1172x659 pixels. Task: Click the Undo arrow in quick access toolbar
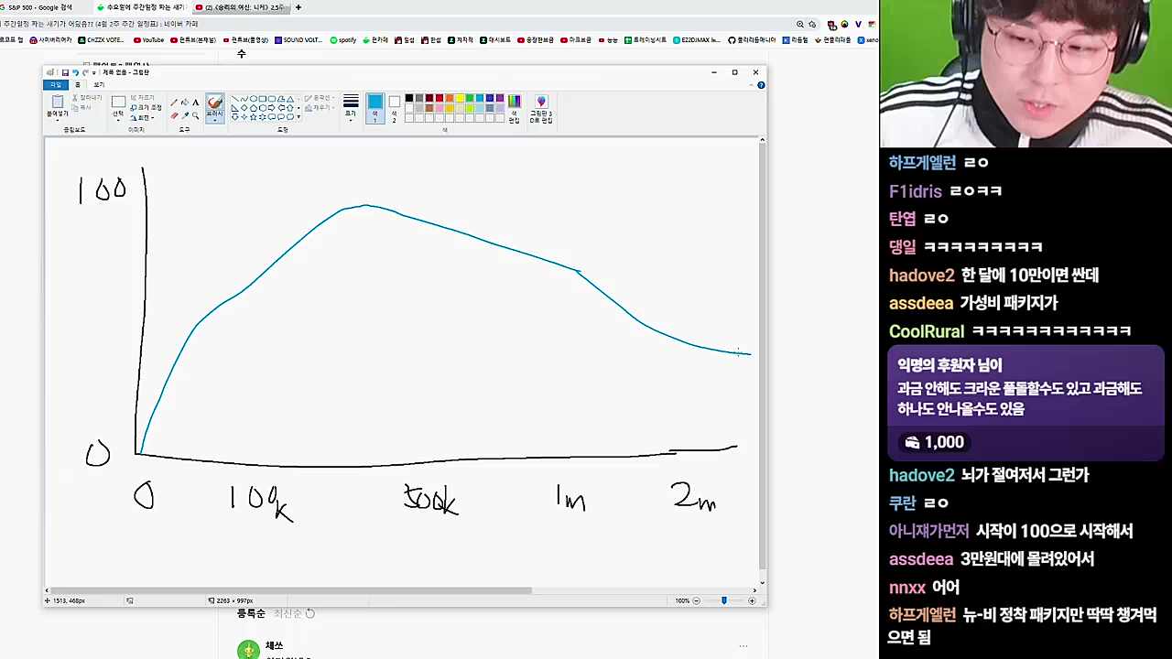[75, 72]
